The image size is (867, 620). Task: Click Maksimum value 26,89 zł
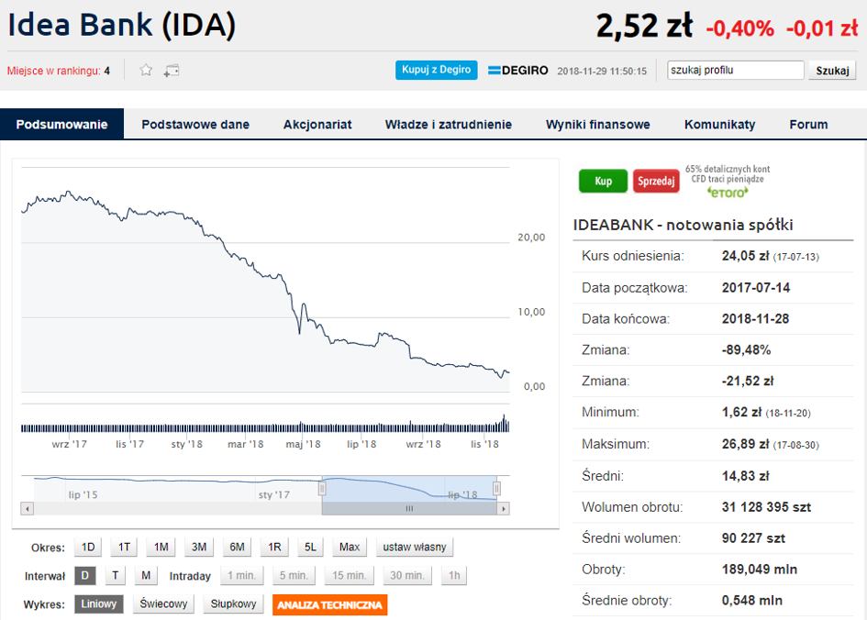tap(745, 444)
